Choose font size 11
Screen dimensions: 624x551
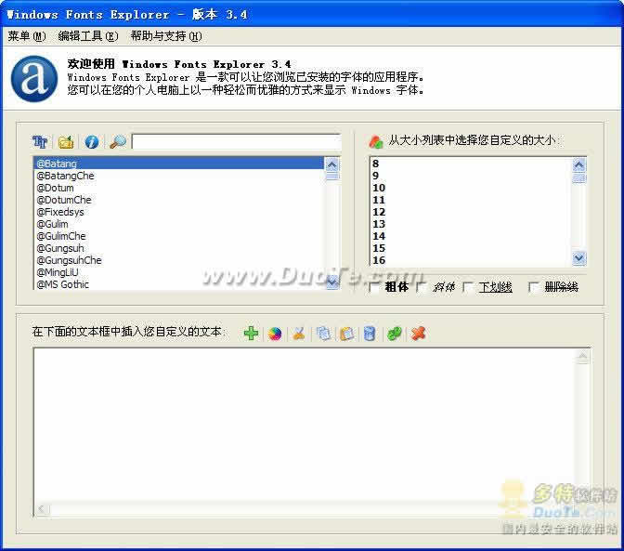[472, 200]
